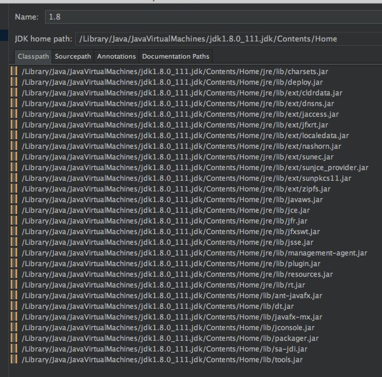Click the jar icon beside rt.jar
This screenshot has width=382, height=377.
pos(14,285)
